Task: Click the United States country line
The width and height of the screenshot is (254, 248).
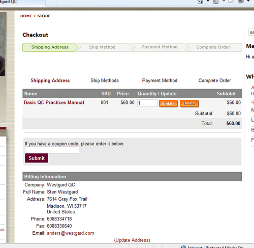Action: pos(61,212)
